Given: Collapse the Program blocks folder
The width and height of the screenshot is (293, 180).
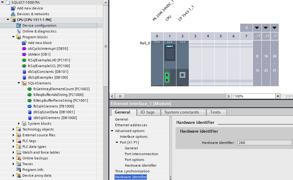Looking at the screenshot, I should [x=13, y=37].
